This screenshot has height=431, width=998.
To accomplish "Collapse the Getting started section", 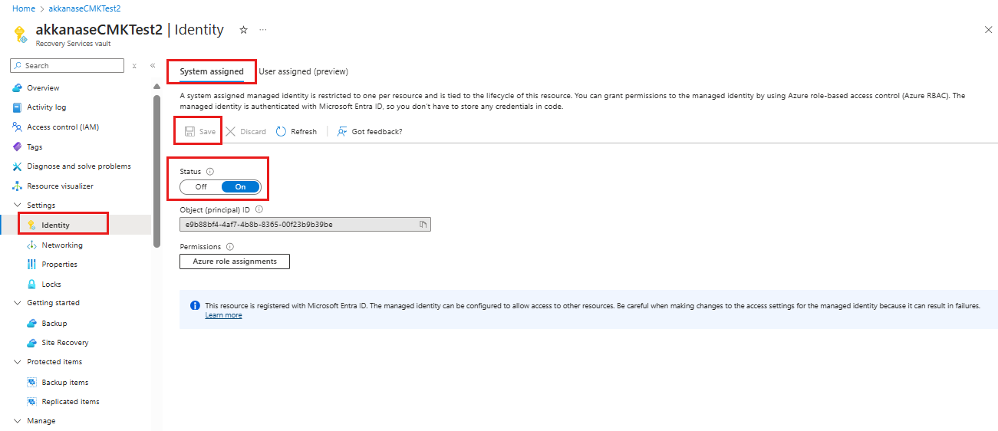I will pyautogui.click(x=18, y=303).
